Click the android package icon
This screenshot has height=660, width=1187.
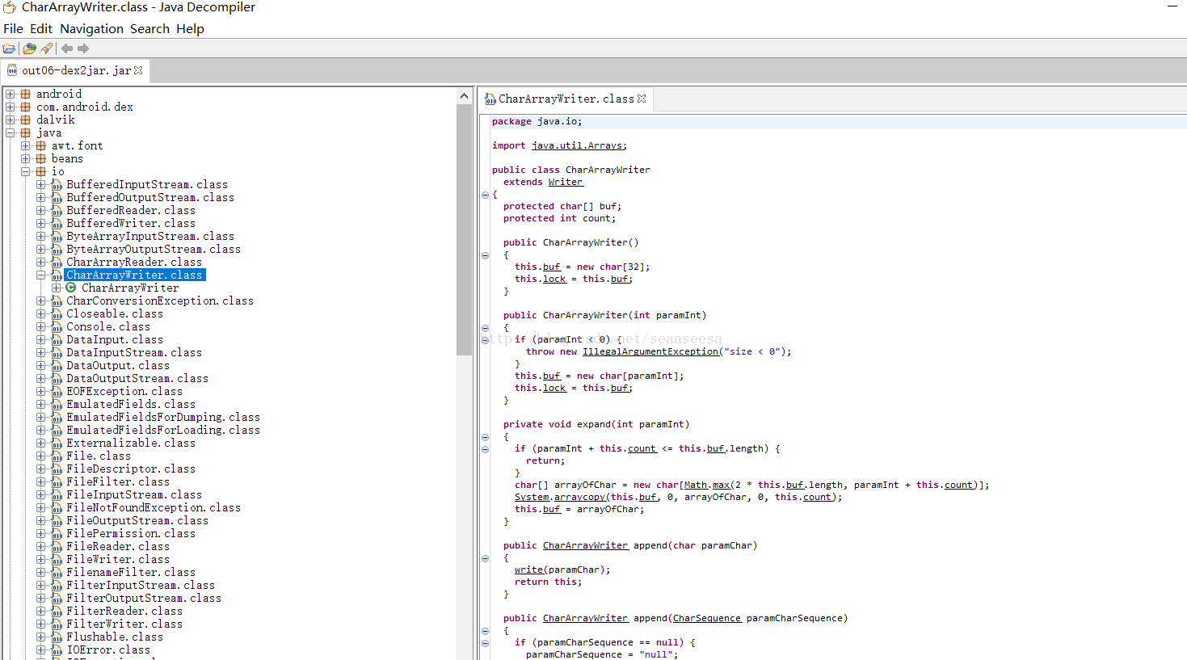pyautogui.click(x=25, y=94)
